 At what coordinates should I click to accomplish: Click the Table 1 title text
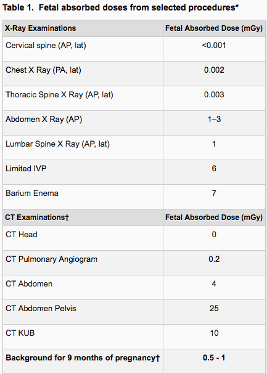[120, 8]
